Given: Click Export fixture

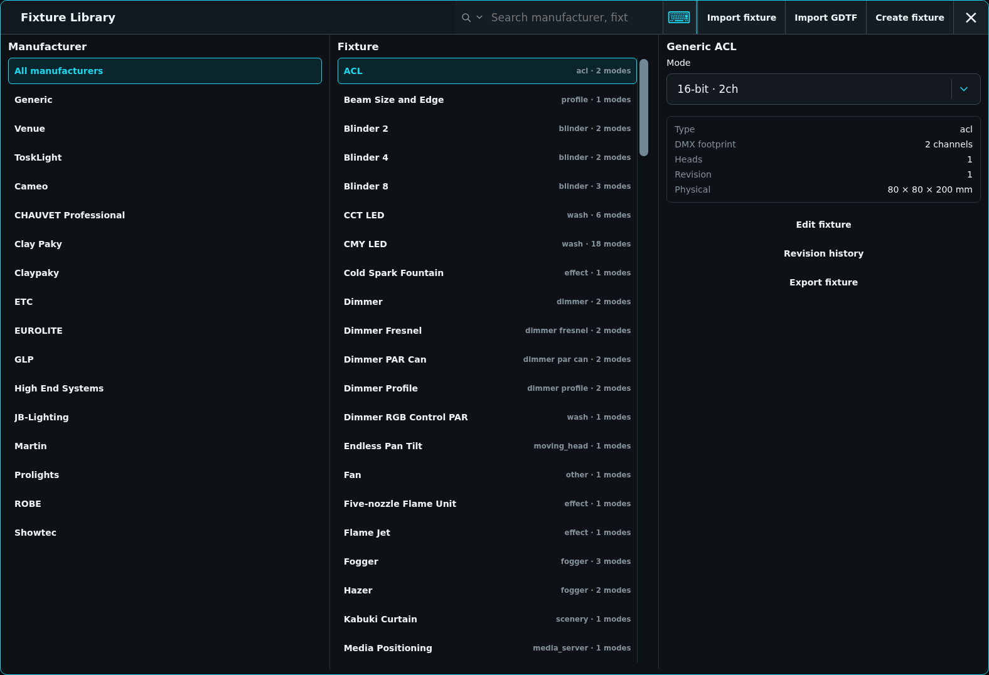Looking at the screenshot, I should click(823, 282).
